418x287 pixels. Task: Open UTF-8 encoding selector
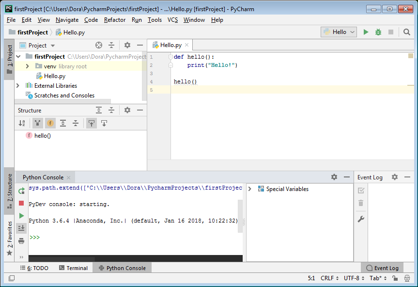coord(354,278)
